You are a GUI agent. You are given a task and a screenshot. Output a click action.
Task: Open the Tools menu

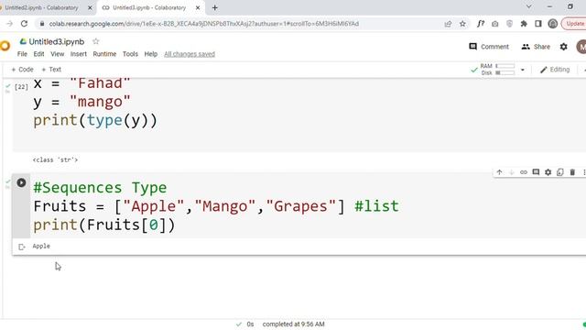point(130,54)
